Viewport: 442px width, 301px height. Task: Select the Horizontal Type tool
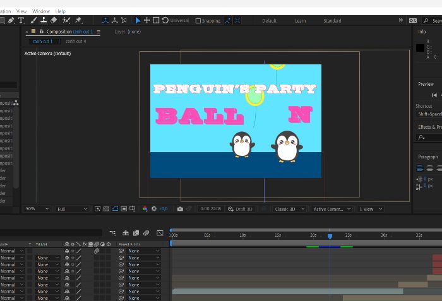(x=21, y=20)
